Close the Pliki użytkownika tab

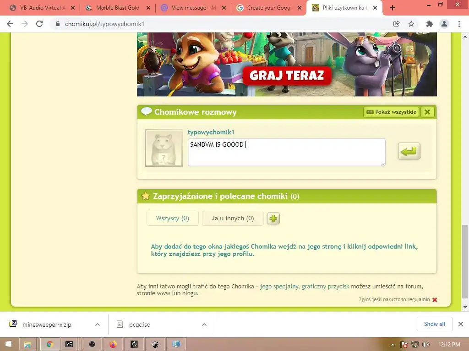(x=375, y=8)
